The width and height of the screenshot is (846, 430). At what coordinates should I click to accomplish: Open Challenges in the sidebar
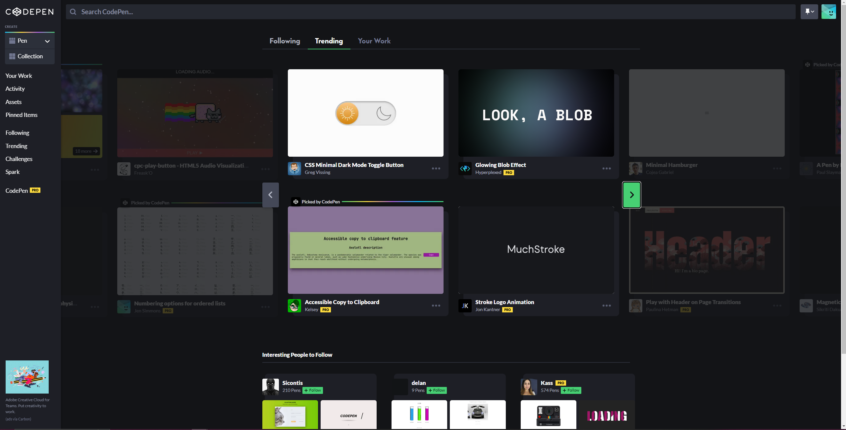(19, 159)
